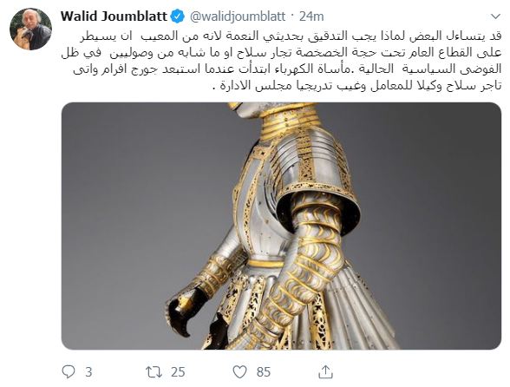Click the Walid Joumblatt display name
The height and width of the screenshot is (387, 510).
[114, 16]
